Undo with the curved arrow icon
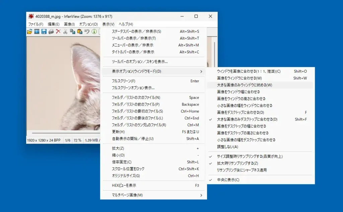Image resolution: width=343 pixels, height=212 pixels. tap(87, 32)
